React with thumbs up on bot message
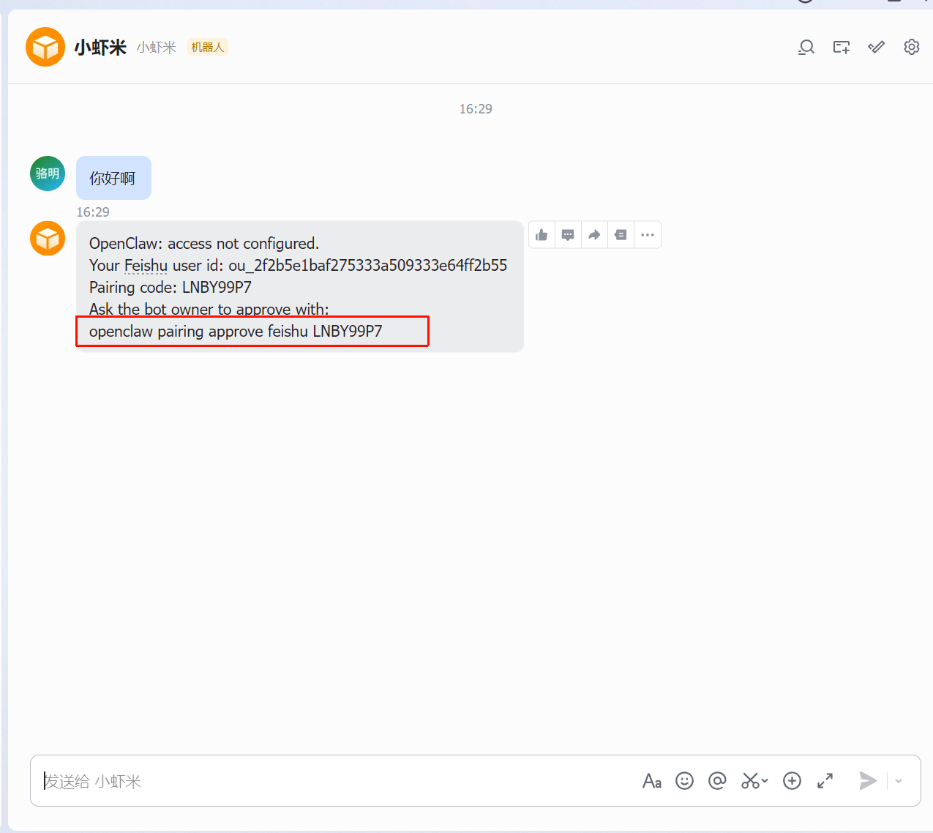933x833 pixels. click(542, 235)
